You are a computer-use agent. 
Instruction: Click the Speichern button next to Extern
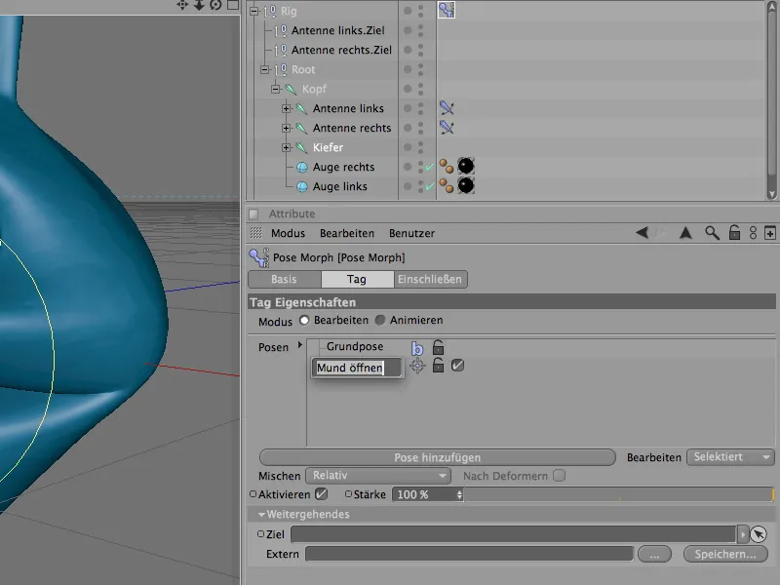coord(723,554)
